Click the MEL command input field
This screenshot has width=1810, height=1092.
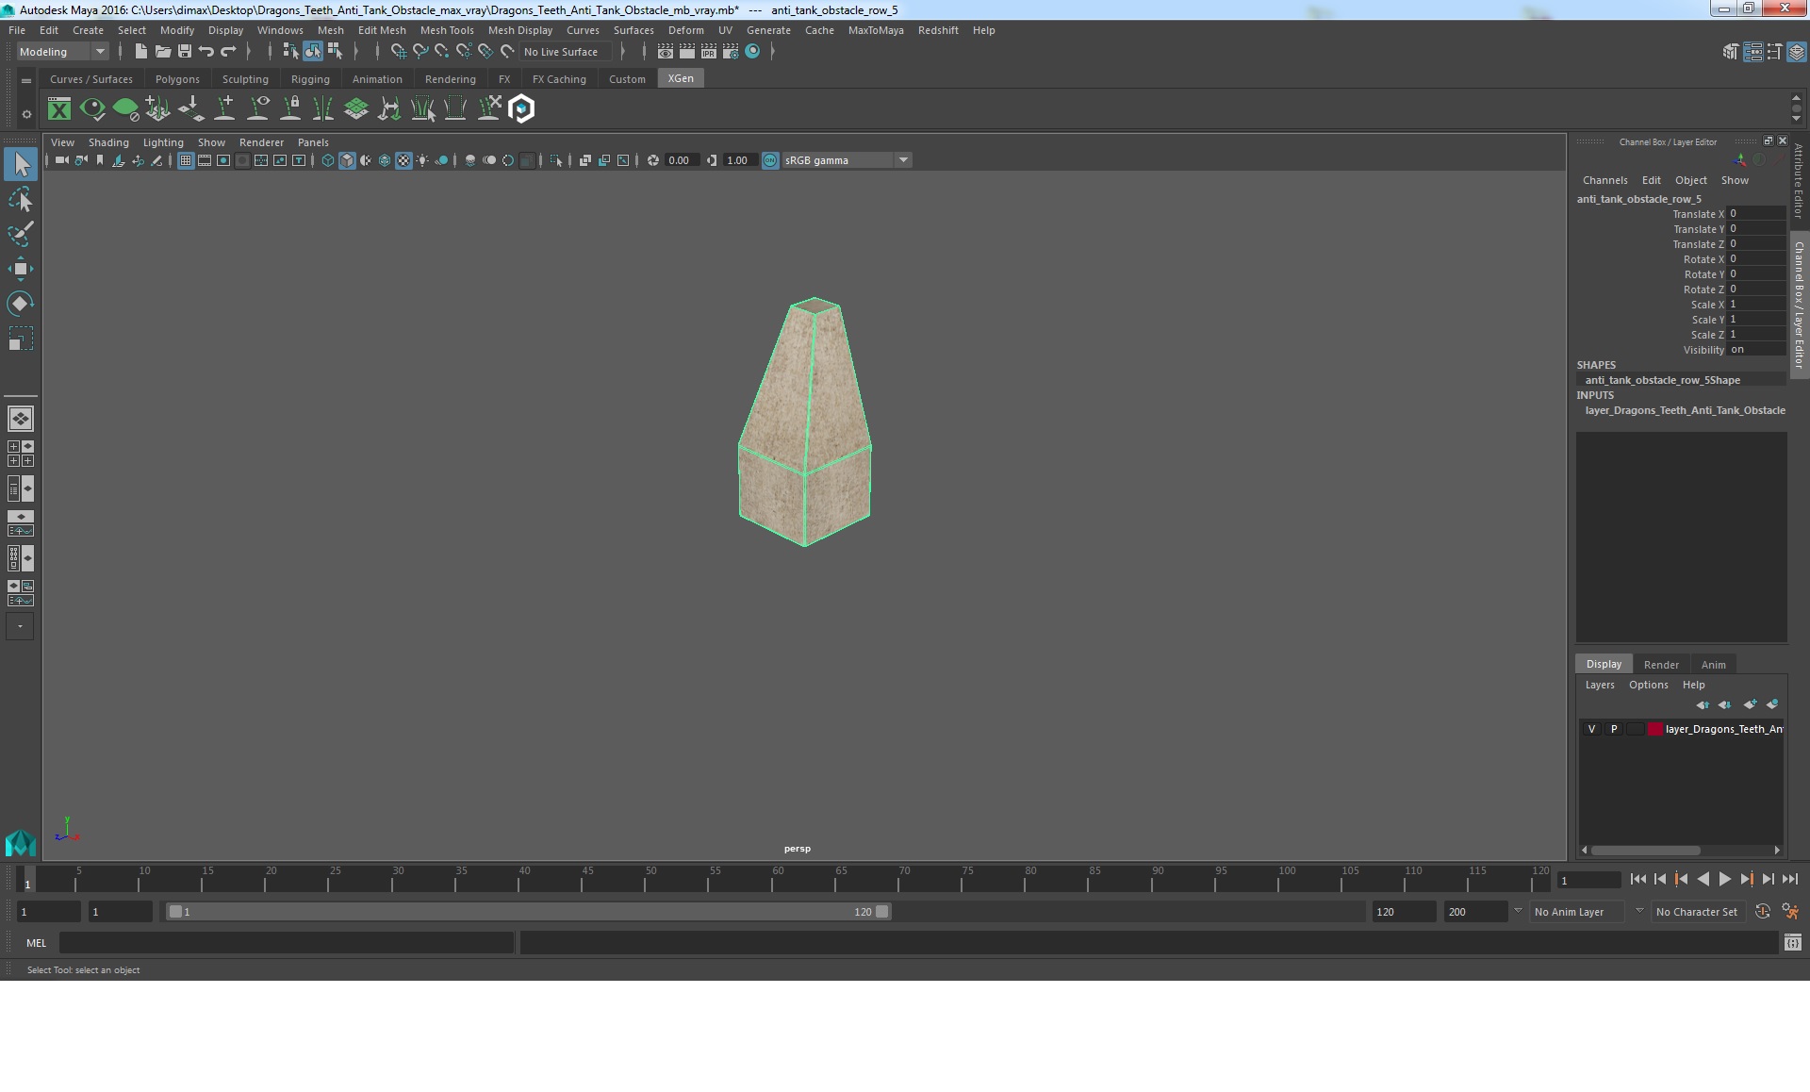pos(286,942)
